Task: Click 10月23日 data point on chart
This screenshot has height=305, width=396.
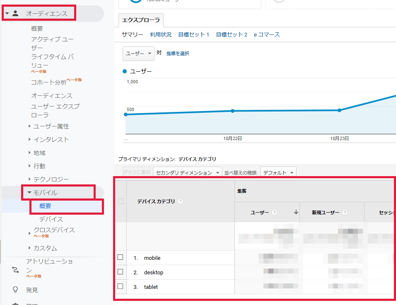Action: click(x=339, y=110)
